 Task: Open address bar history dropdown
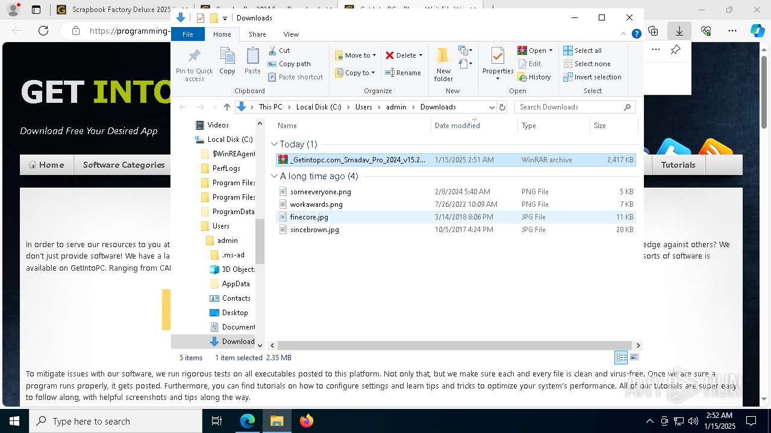(x=492, y=107)
